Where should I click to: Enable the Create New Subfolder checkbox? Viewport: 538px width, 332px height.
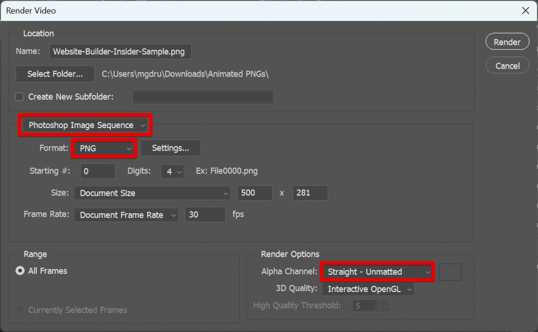pyautogui.click(x=19, y=97)
